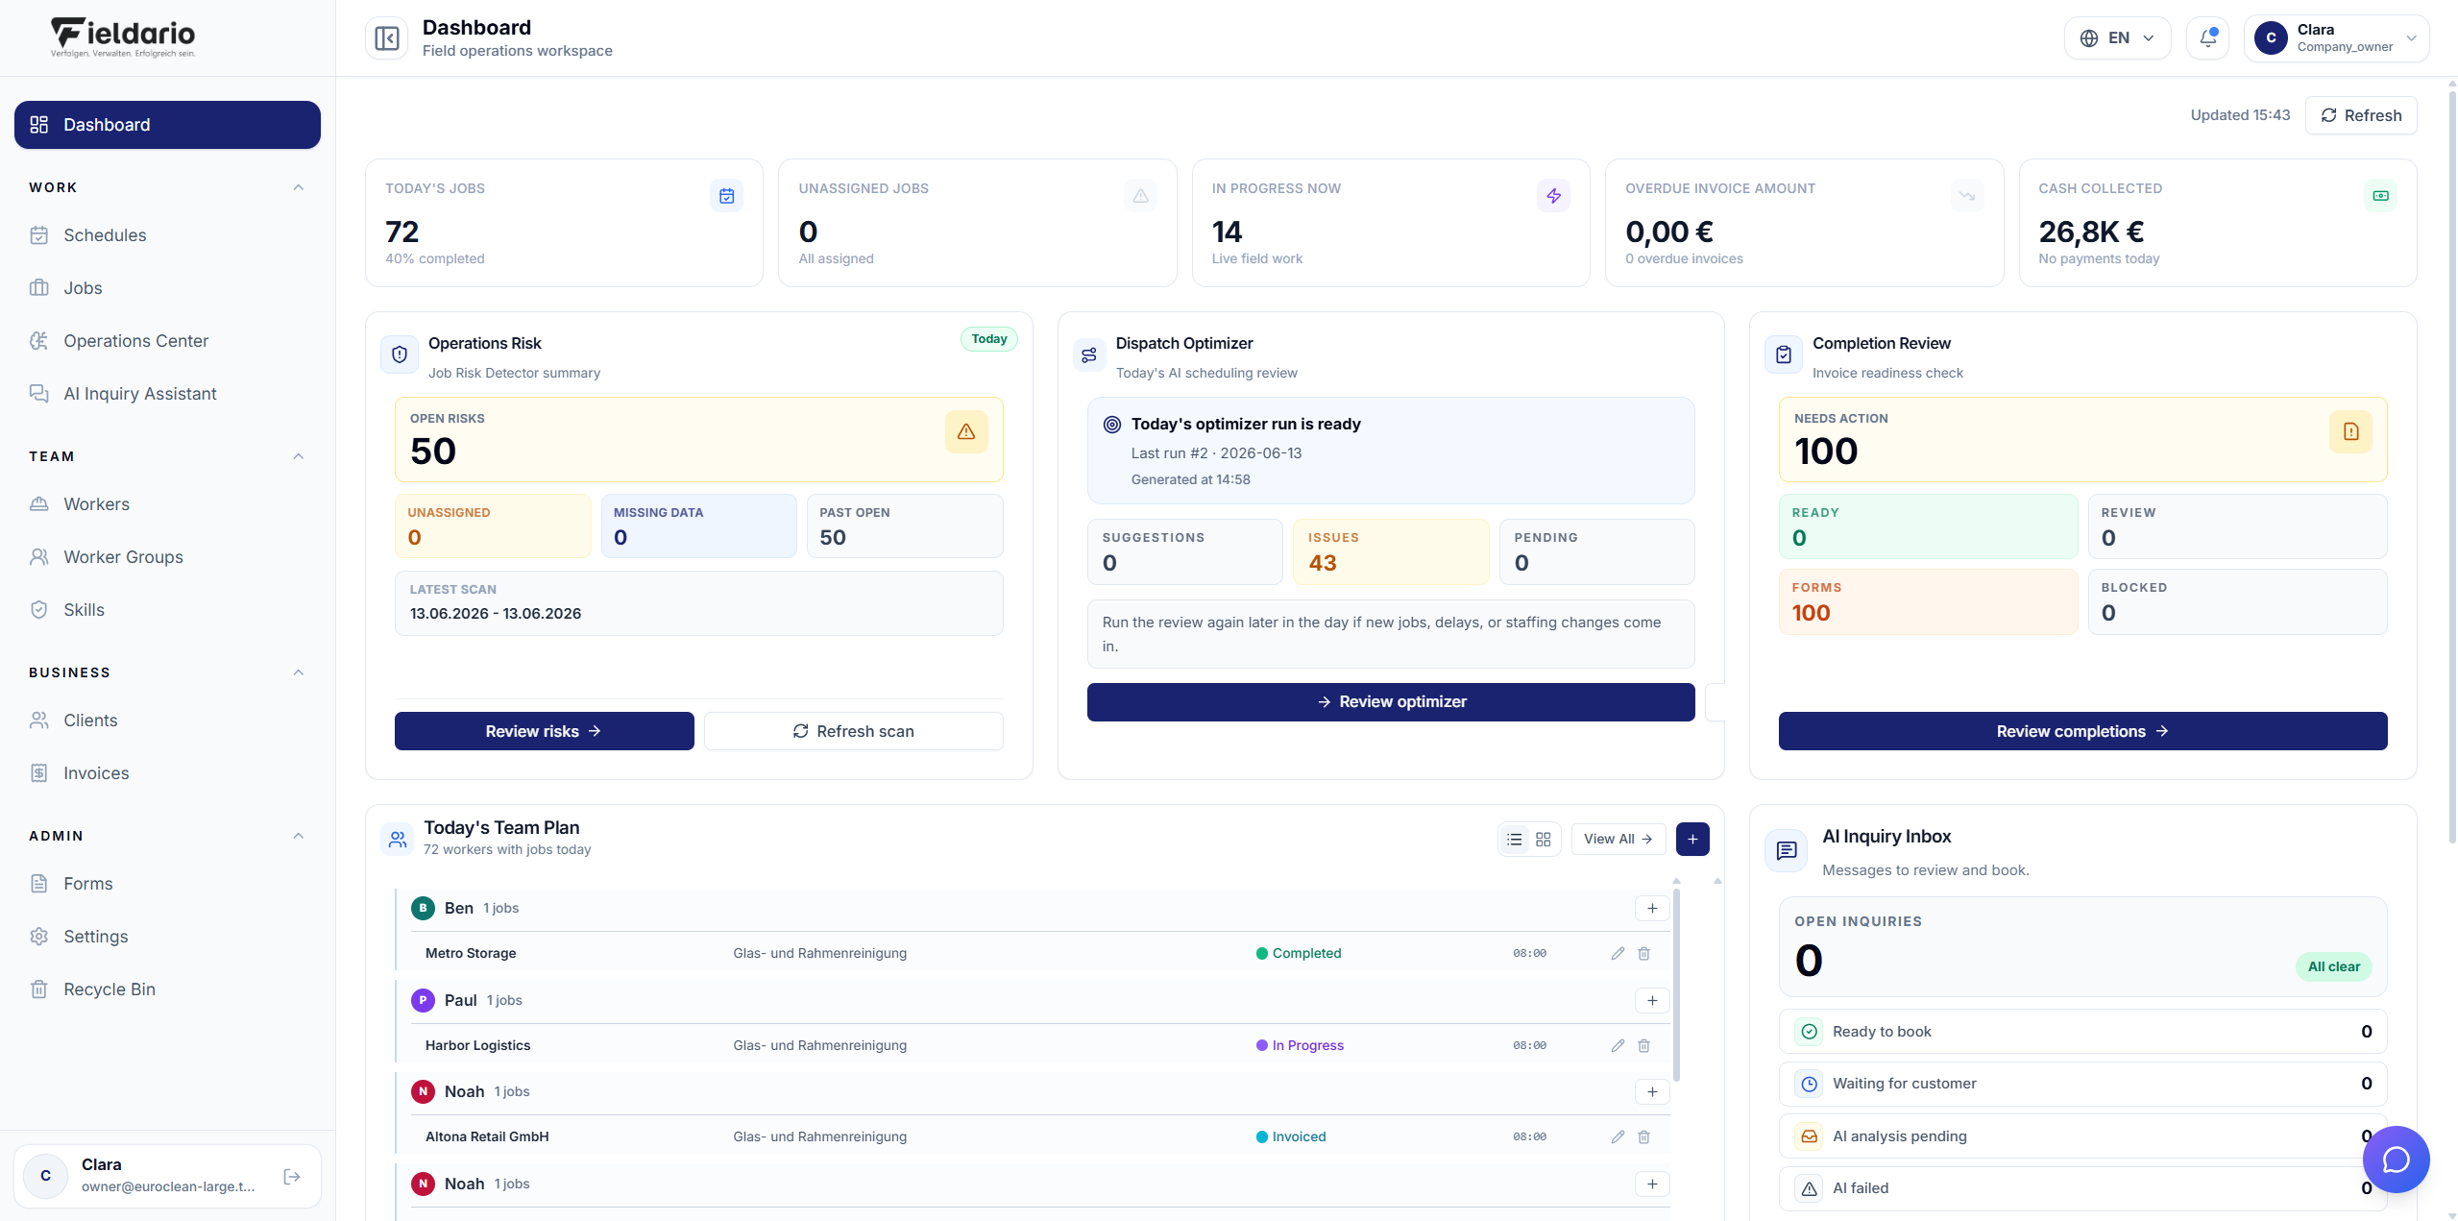Add a job for Paul
This screenshot has height=1221, width=2458.
tap(1652, 1001)
